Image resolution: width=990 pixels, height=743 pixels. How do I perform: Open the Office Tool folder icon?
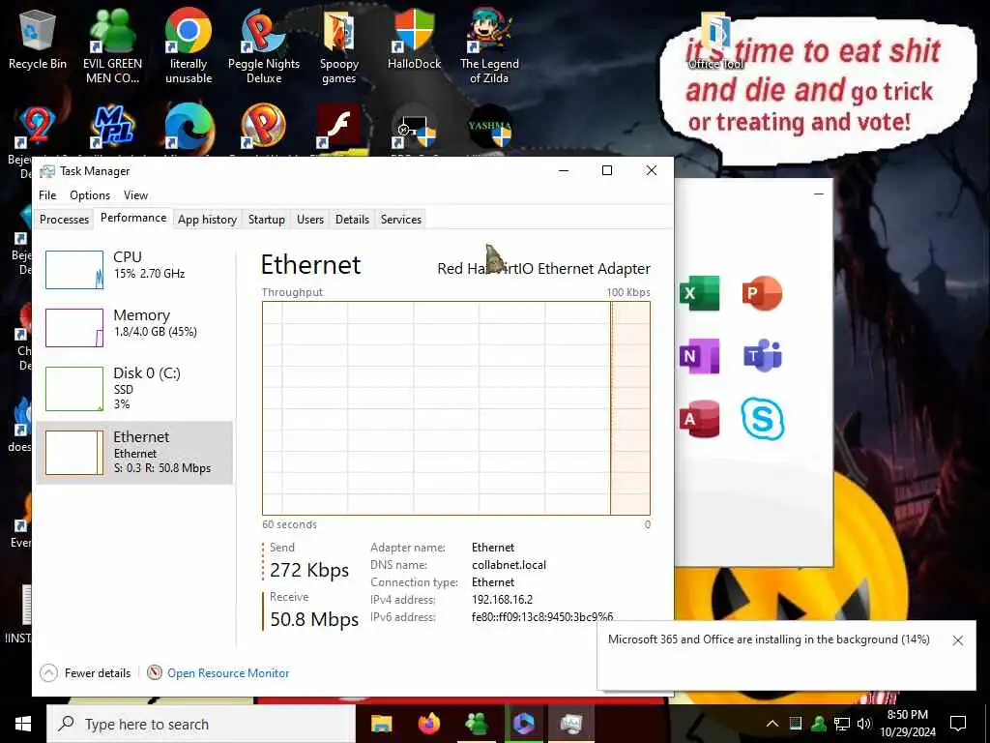pos(716,39)
